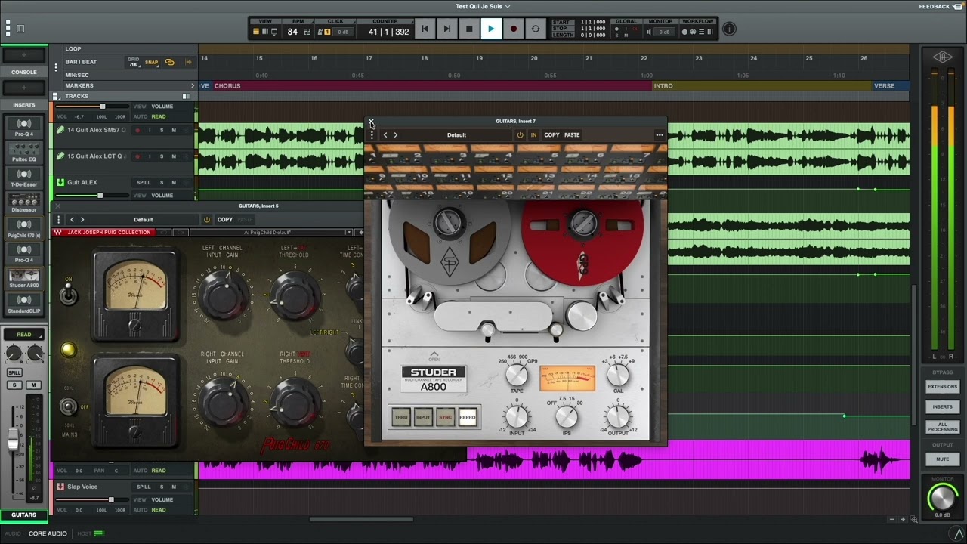Open the SNAP options dropdown
This screenshot has height=544, width=967.
coord(151,62)
